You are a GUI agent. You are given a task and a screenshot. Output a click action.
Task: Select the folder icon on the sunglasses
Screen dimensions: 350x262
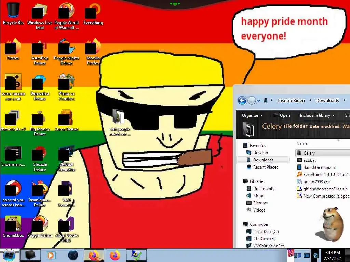[119, 116]
